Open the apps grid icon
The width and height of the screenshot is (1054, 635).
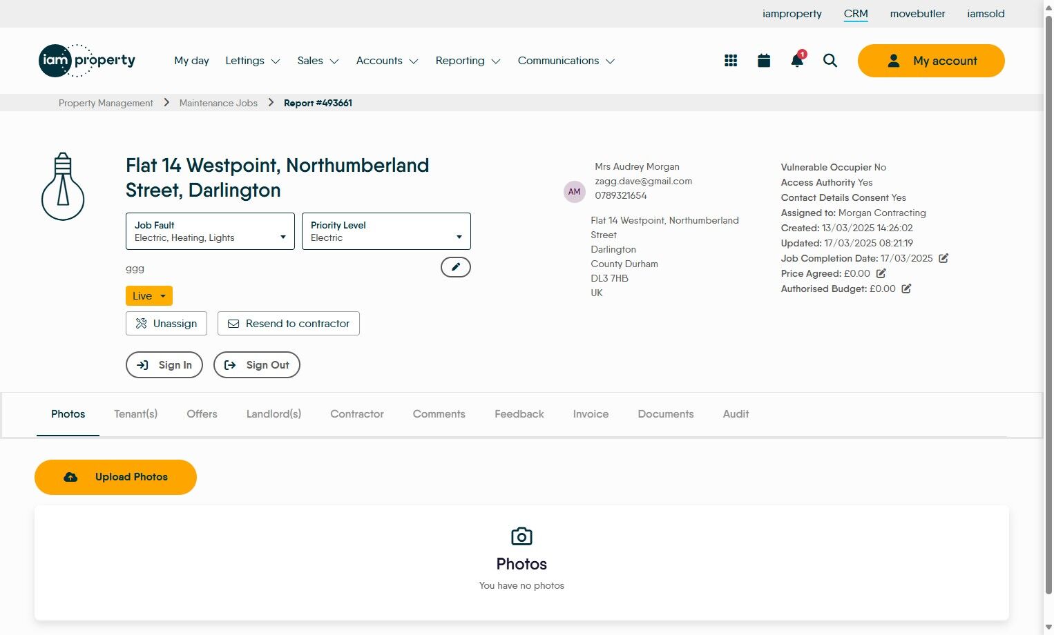731,61
